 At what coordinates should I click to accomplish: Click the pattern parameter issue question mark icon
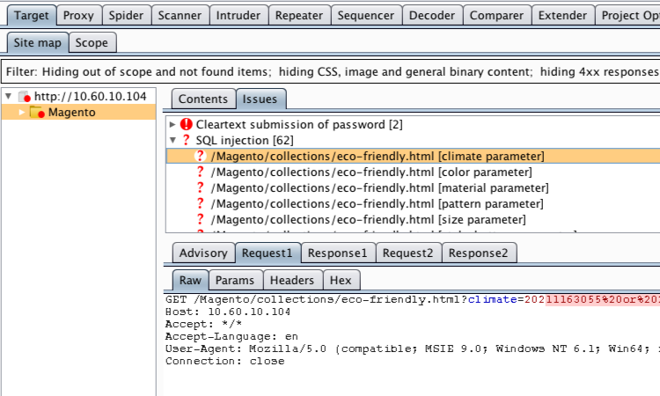pyautogui.click(x=201, y=203)
